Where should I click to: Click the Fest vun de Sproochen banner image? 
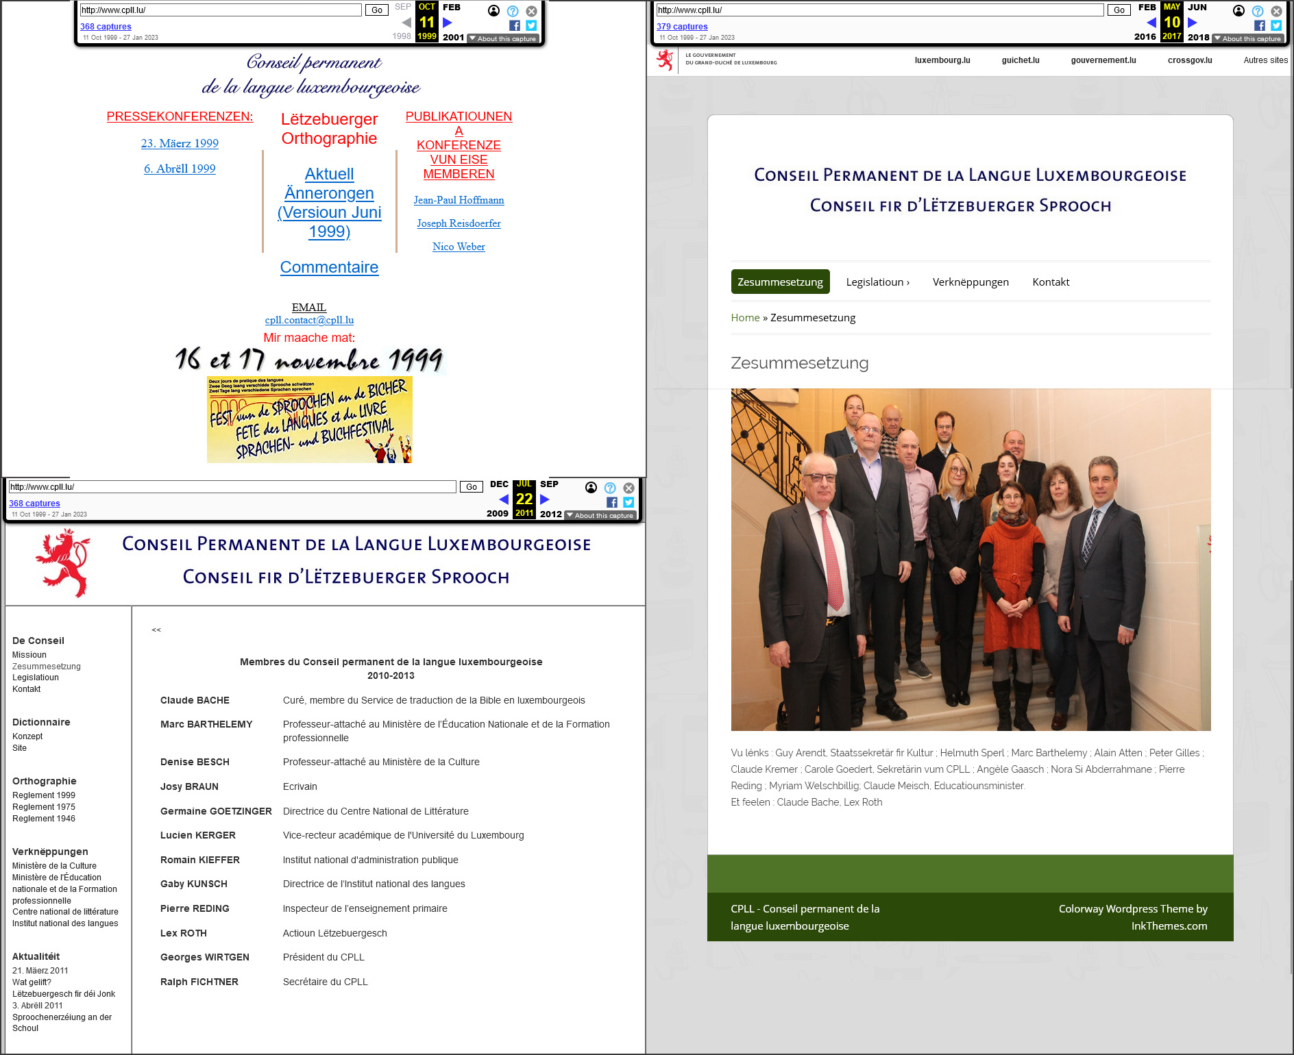pos(309,419)
